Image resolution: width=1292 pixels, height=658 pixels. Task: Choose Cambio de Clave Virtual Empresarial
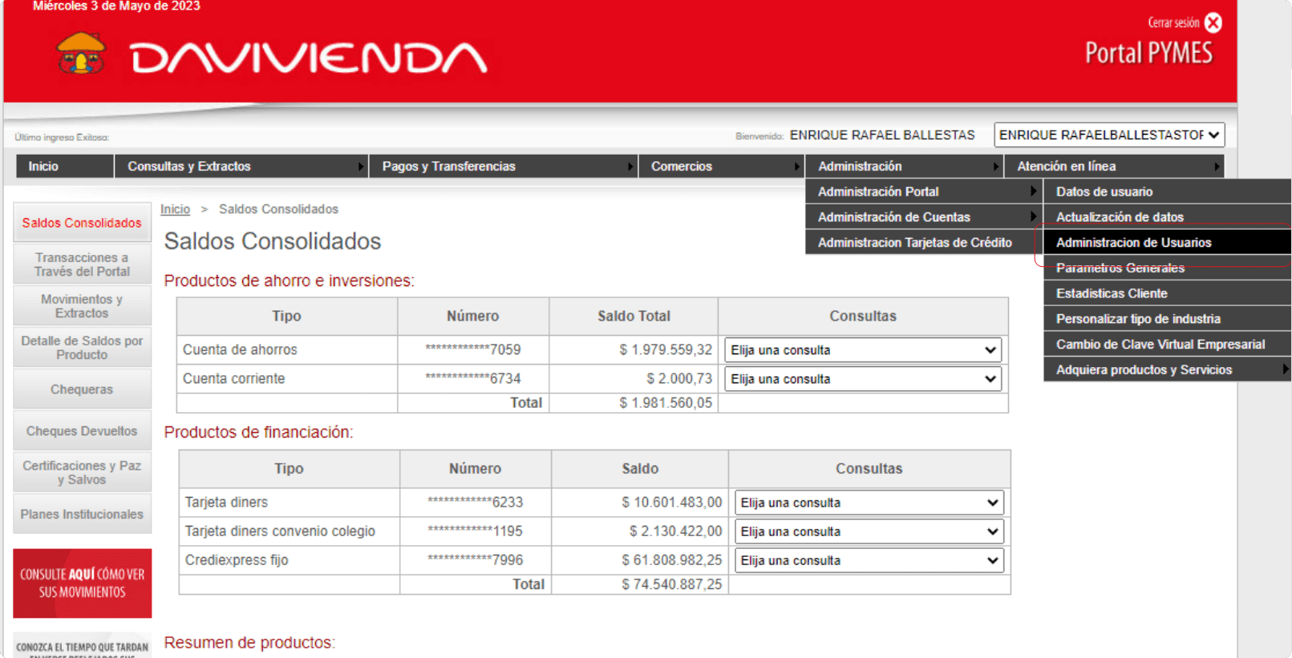[1160, 345]
